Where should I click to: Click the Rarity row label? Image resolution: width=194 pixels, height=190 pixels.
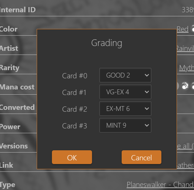[10, 68]
